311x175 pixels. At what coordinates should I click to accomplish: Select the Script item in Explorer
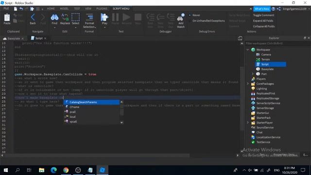pyautogui.click(x=271, y=64)
